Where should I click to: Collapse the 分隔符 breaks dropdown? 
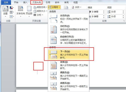[54, 7]
